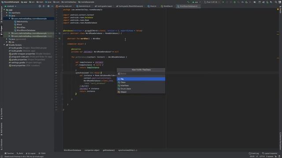Open local.properties file
This screenshot has width=282, height=158.
coord(24,65)
